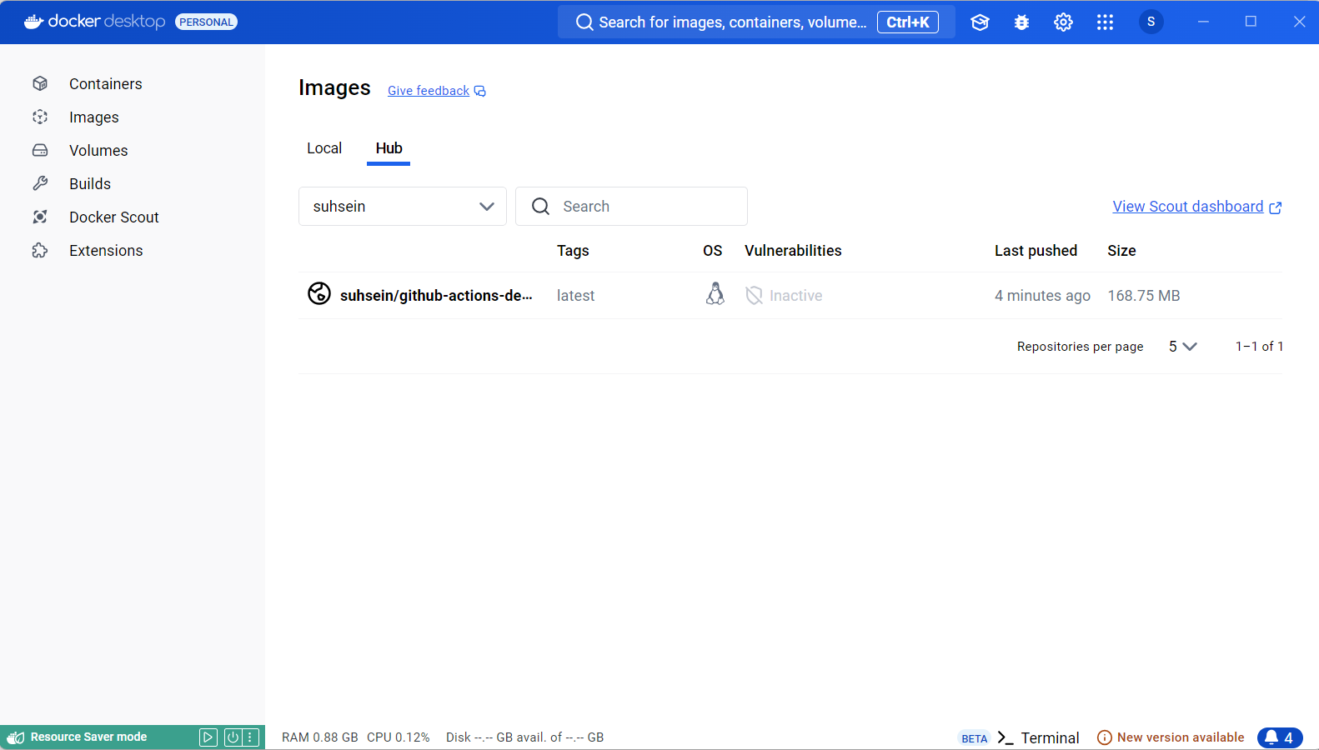Click the OS column header

coord(712,251)
